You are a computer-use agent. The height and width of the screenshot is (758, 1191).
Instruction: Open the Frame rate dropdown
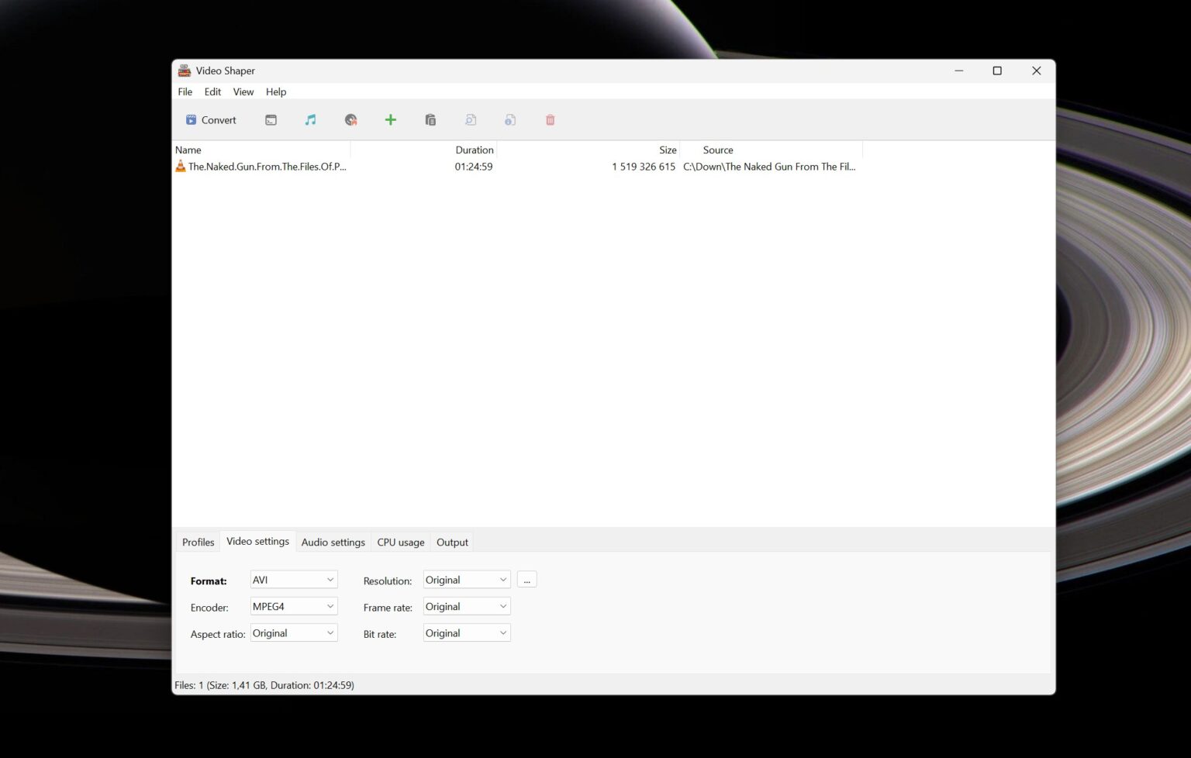point(465,606)
